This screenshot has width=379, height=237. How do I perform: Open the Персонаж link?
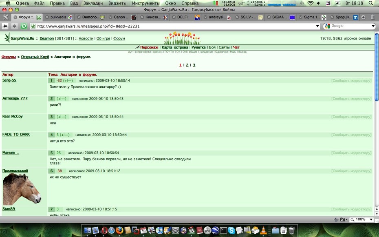pyautogui.click(x=149, y=47)
